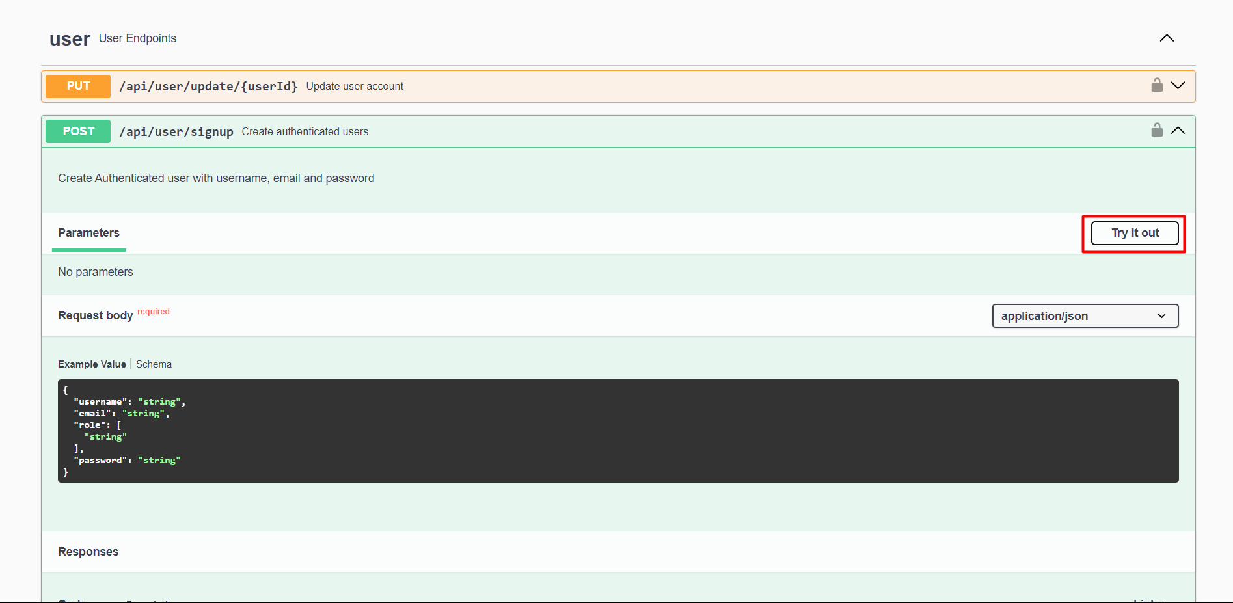Click the Try it out button

[x=1134, y=233]
